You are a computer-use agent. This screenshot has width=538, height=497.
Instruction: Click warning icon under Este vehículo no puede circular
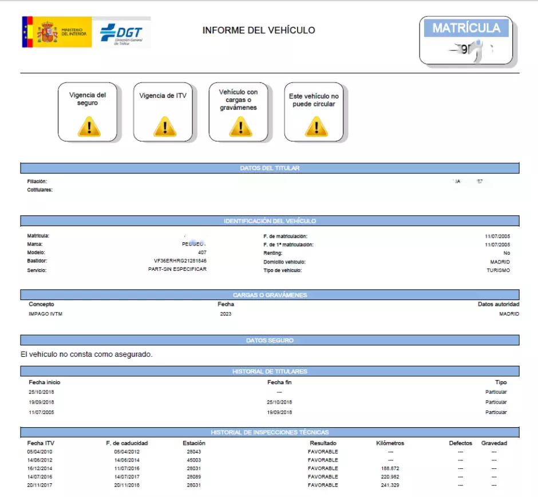[x=315, y=126]
